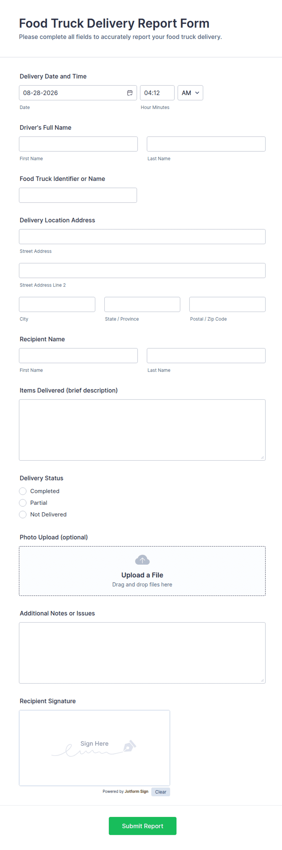Focus the Food Truck Identifier field

pyautogui.click(x=78, y=195)
